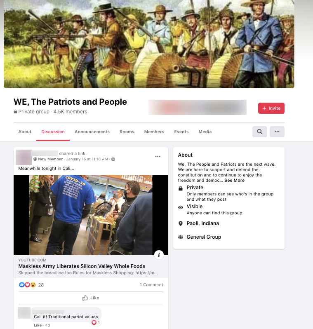
Task: Click the red Invite button
Action: point(271,108)
